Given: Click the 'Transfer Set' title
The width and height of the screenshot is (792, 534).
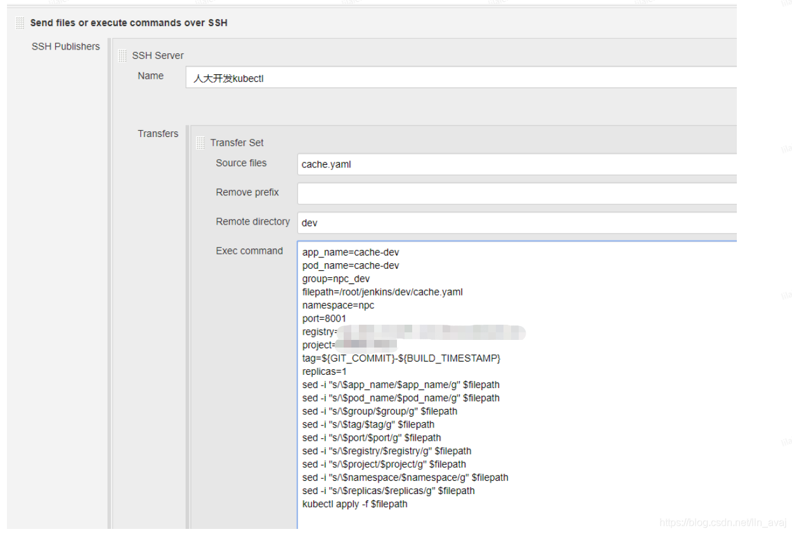Looking at the screenshot, I should pos(237,143).
